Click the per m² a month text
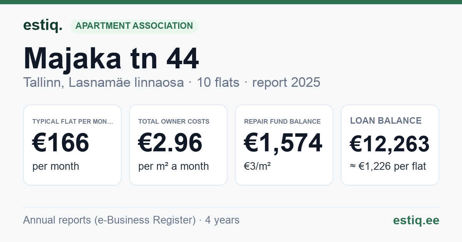The image size is (462, 242). [x=174, y=166]
